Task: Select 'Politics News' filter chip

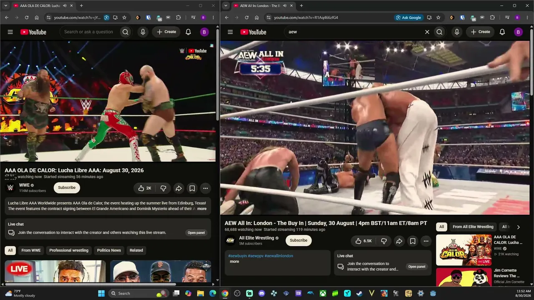Action: 109,250
